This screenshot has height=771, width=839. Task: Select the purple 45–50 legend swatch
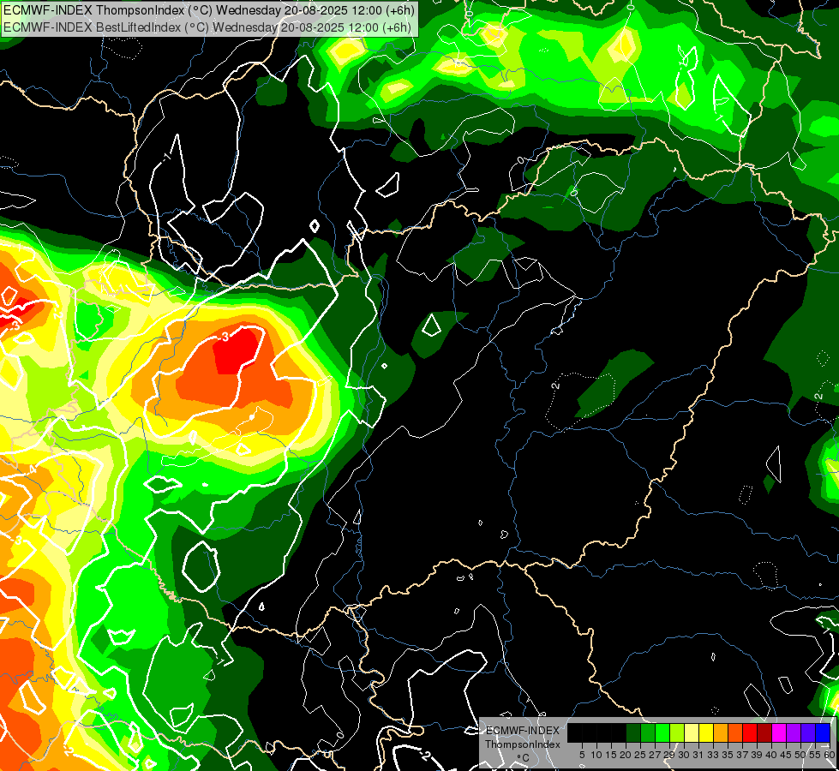pos(794,733)
